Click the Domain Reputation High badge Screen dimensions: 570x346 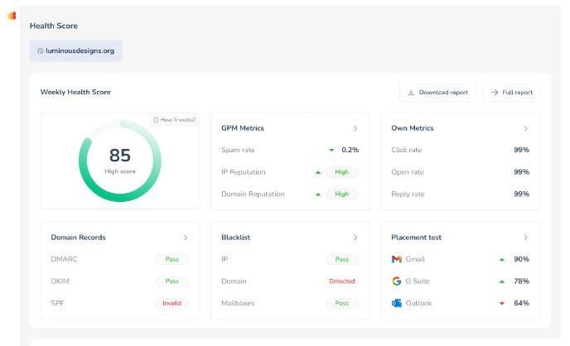coord(341,194)
